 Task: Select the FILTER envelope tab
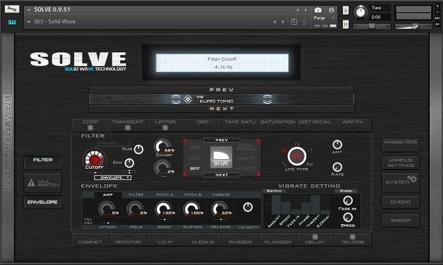point(136,195)
